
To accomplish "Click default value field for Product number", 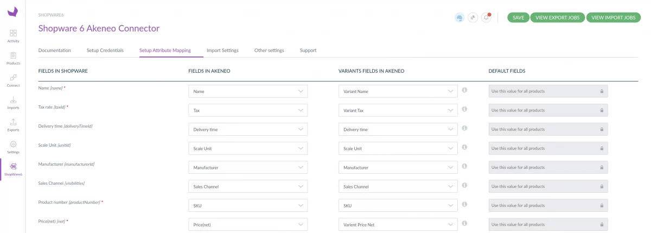I will click(x=548, y=205).
